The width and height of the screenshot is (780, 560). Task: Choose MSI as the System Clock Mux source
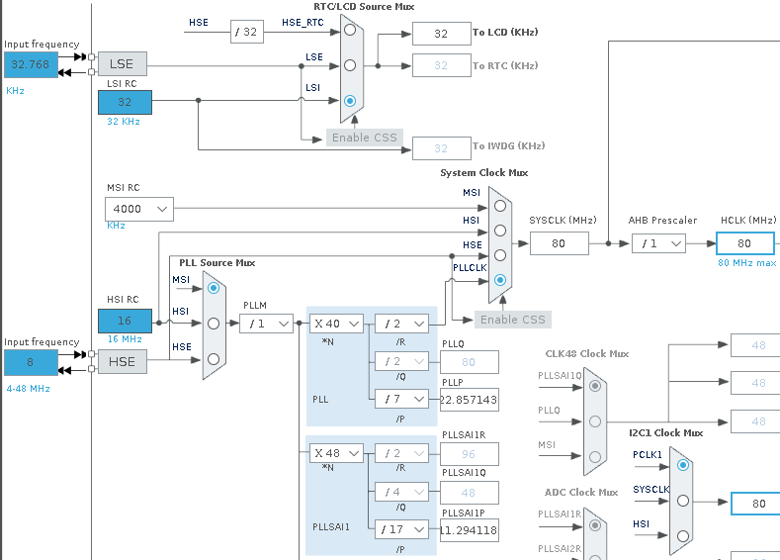point(500,206)
